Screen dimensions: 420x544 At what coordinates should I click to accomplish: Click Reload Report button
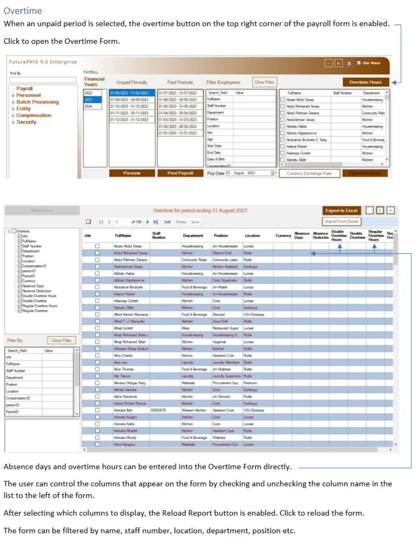42,210
